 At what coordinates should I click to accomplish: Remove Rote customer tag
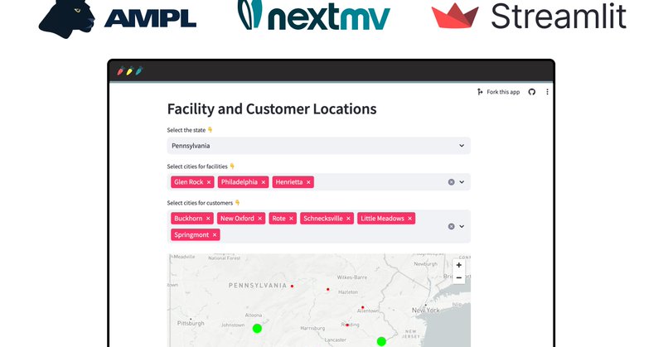click(x=291, y=219)
